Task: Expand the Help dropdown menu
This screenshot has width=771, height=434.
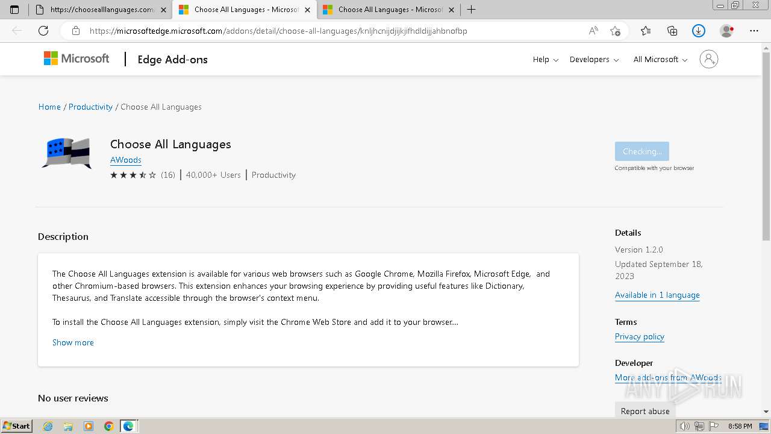Action: click(546, 59)
